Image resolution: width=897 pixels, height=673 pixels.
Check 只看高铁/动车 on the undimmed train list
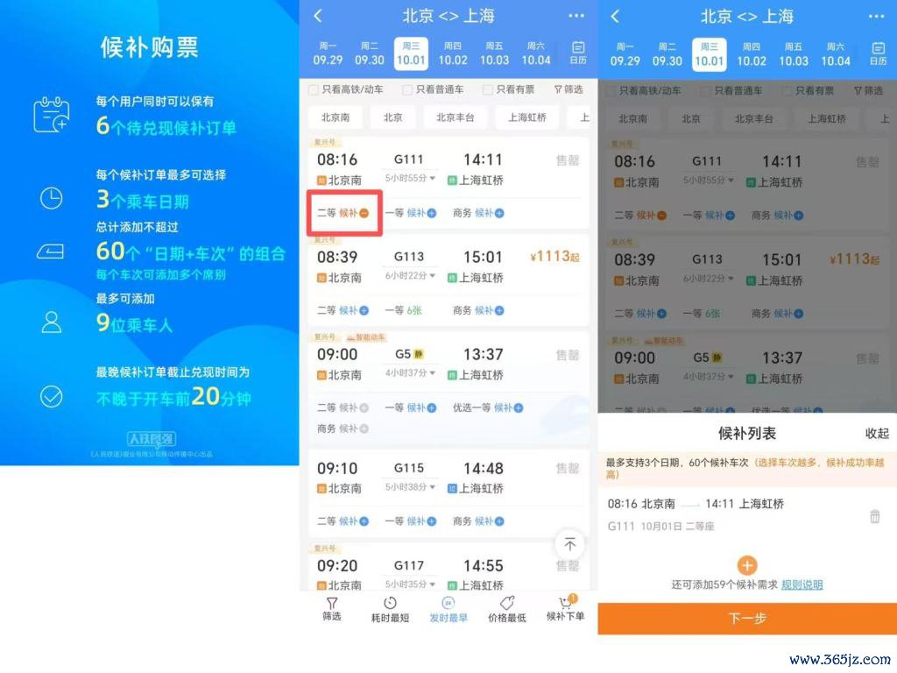pyautogui.click(x=314, y=89)
